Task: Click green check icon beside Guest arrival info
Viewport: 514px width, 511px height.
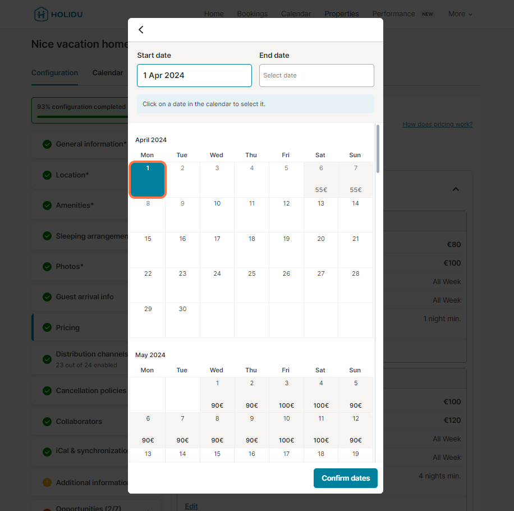Action: (47, 297)
